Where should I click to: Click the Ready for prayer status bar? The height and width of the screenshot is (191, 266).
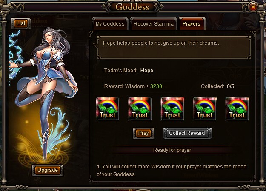(x=172, y=150)
